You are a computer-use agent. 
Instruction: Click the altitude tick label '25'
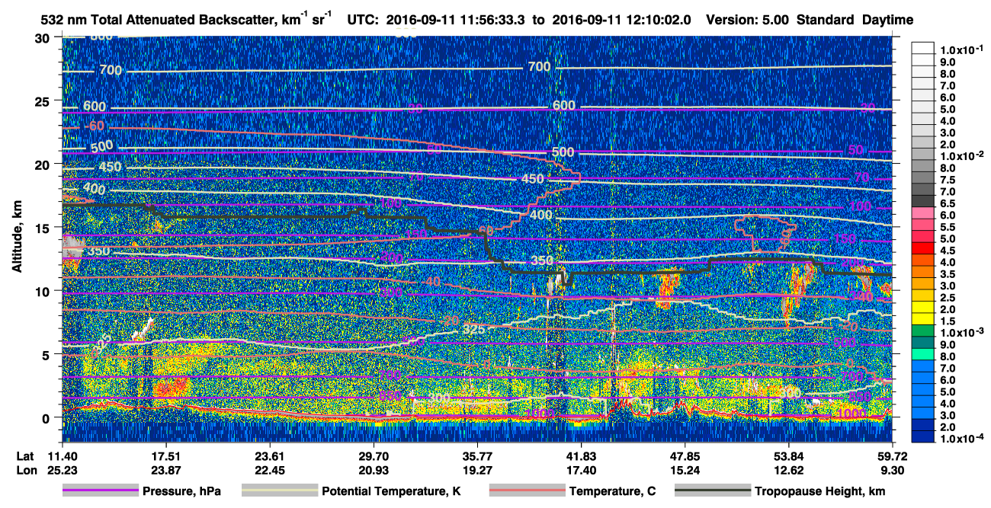(x=44, y=101)
